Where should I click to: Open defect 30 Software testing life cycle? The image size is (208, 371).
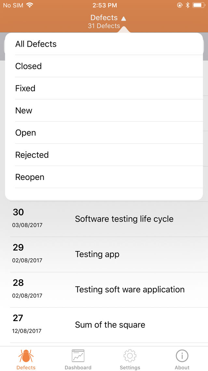pyautogui.click(x=109, y=219)
